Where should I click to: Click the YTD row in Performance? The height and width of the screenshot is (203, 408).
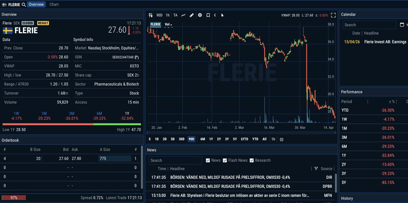click(x=374, y=110)
